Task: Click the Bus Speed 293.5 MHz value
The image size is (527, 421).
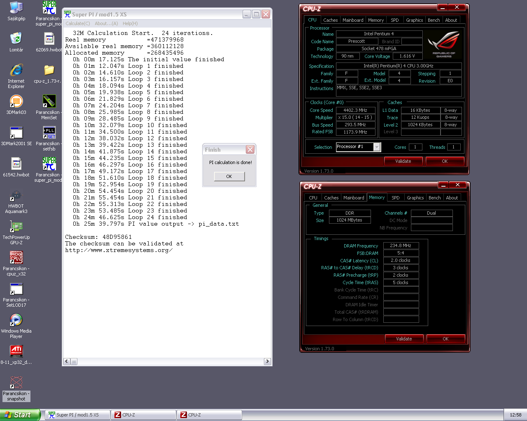Action: pos(356,125)
